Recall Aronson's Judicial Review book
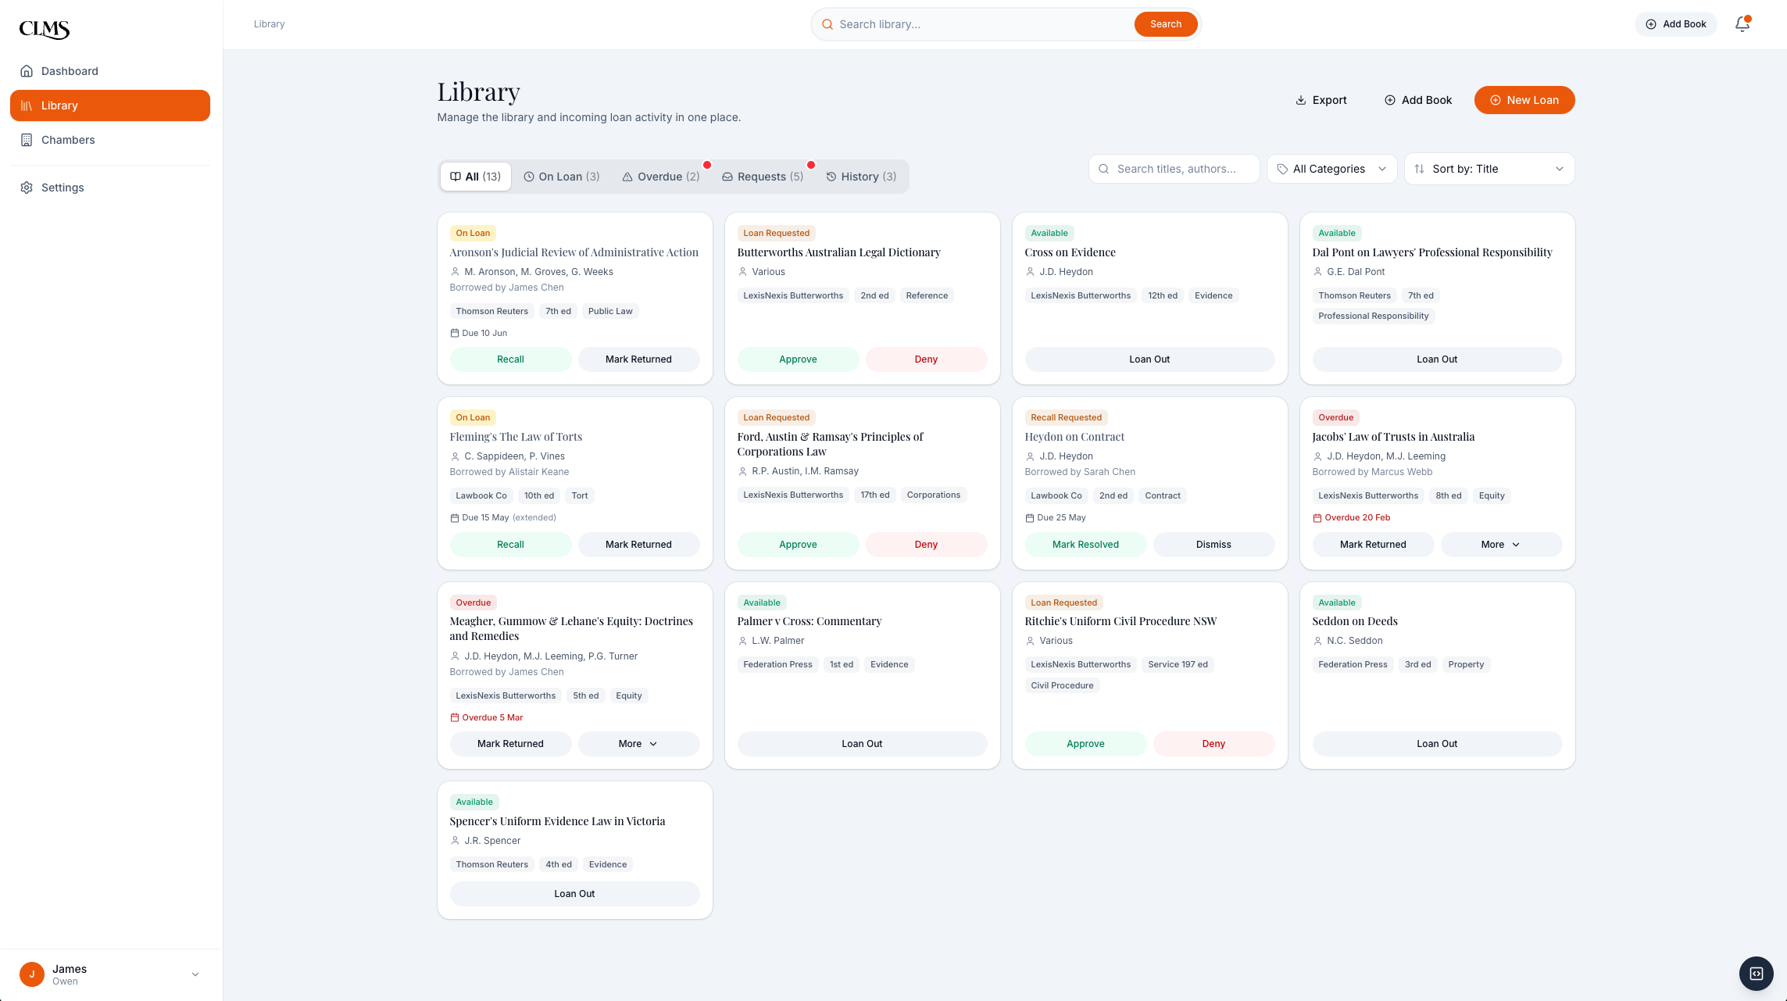 tap(510, 359)
